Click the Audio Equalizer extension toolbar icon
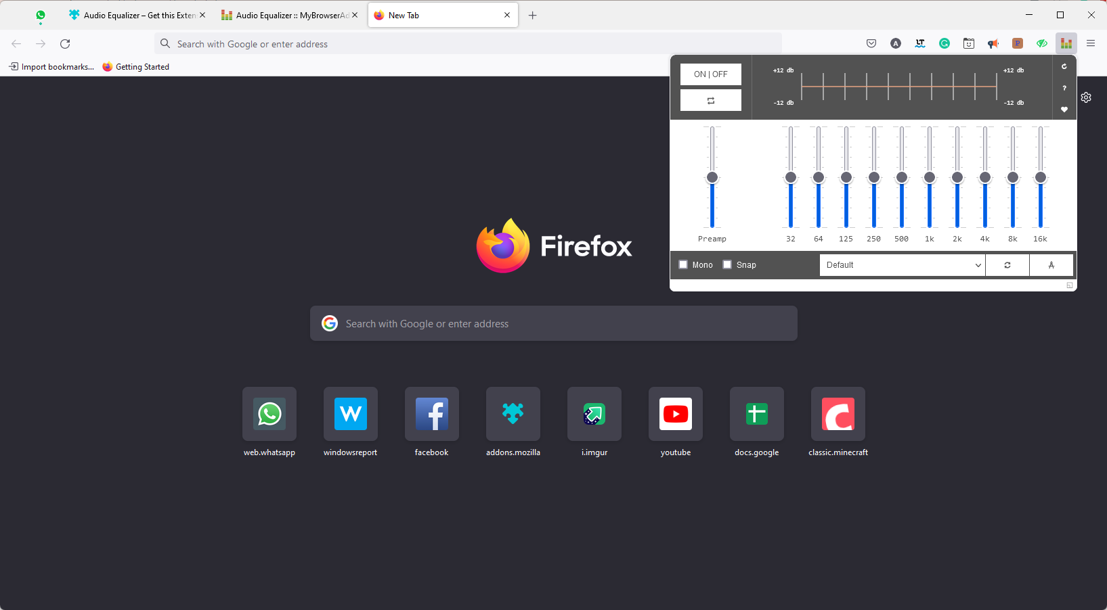This screenshot has height=610, width=1107. (1066, 43)
